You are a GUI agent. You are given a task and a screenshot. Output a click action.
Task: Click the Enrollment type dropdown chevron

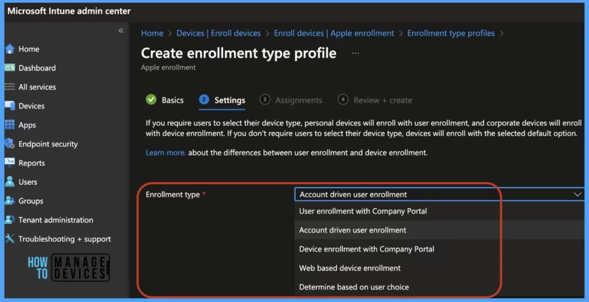[x=577, y=194]
